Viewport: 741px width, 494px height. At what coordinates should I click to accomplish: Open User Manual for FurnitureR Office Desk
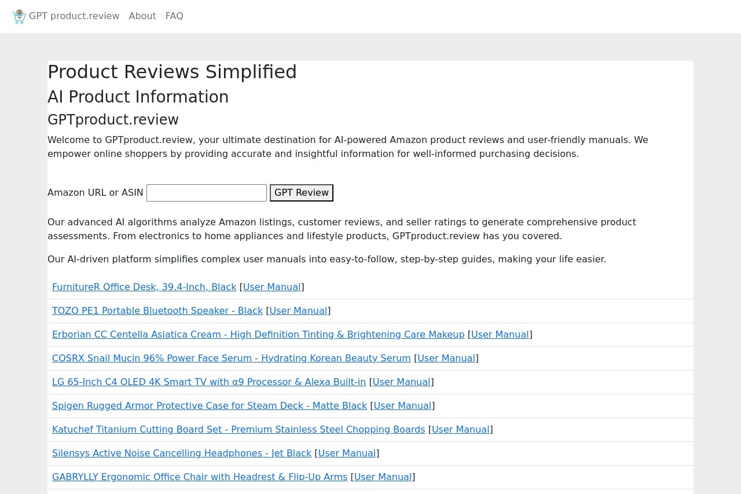tap(272, 287)
